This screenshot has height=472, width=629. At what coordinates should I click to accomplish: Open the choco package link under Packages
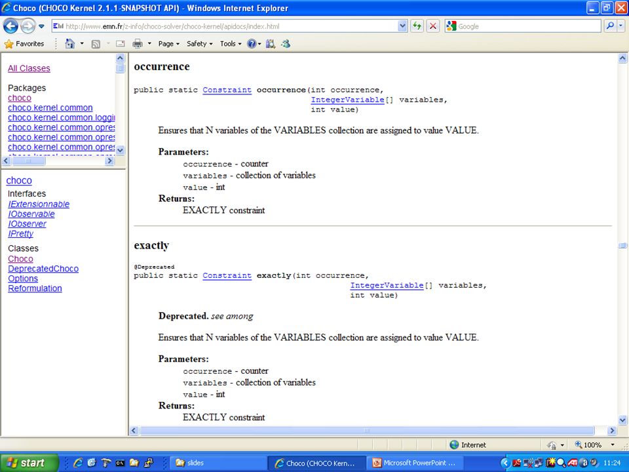point(20,98)
